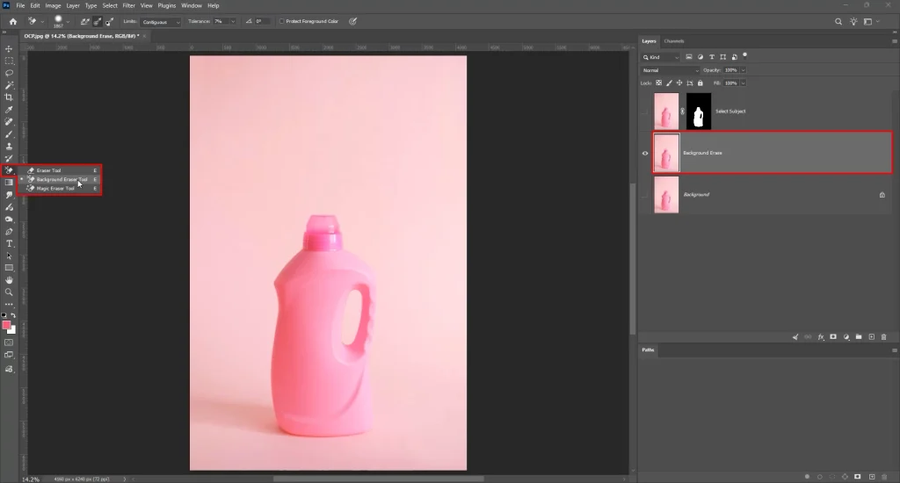The height and width of the screenshot is (483, 900).
Task: Enable Protect Foreground Color checkbox
Action: [282, 21]
